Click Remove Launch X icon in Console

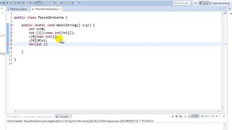[x=177, y=116]
